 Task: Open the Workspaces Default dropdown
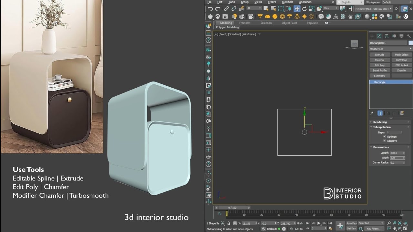397,2
